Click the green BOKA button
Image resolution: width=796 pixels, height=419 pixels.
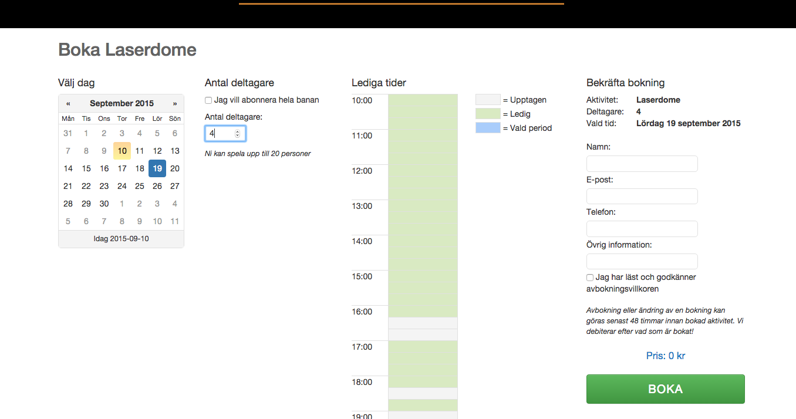[x=666, y=389]
